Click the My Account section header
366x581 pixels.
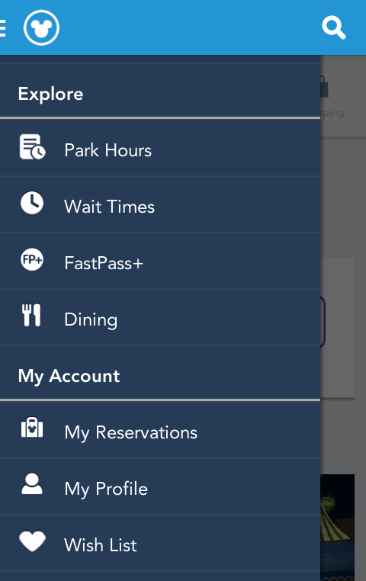tap(69, 377)
